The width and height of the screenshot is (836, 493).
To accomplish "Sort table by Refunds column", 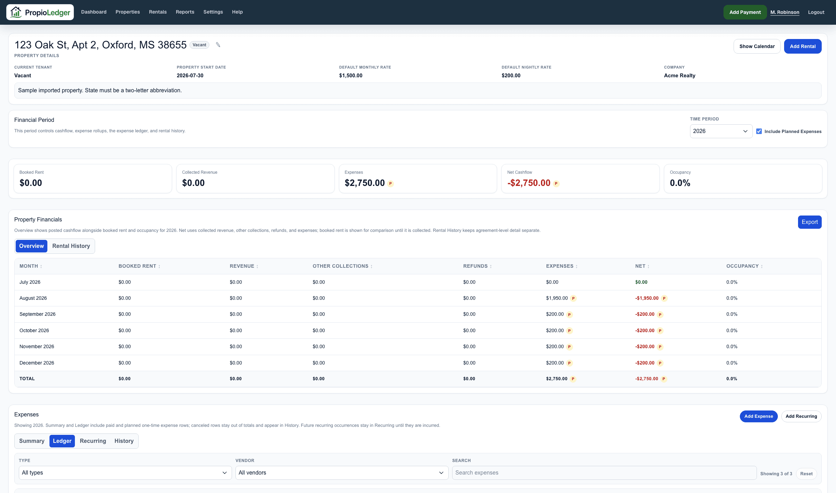I will point(477,266).
